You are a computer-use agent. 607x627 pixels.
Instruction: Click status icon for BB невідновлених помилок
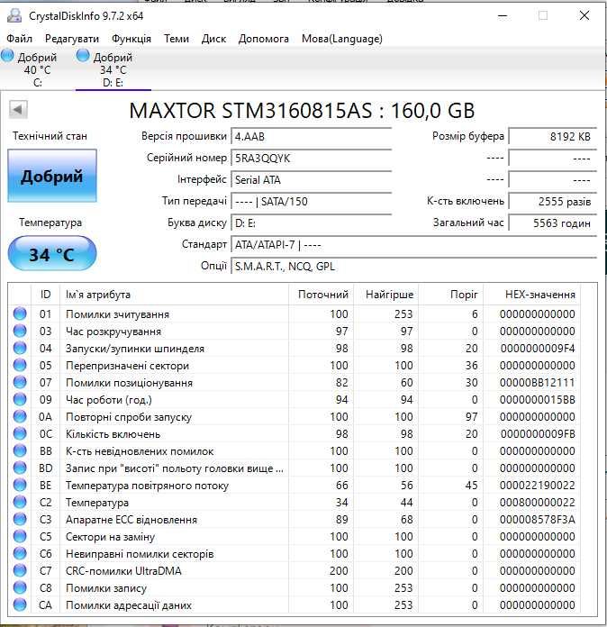[x=20, y=450]
